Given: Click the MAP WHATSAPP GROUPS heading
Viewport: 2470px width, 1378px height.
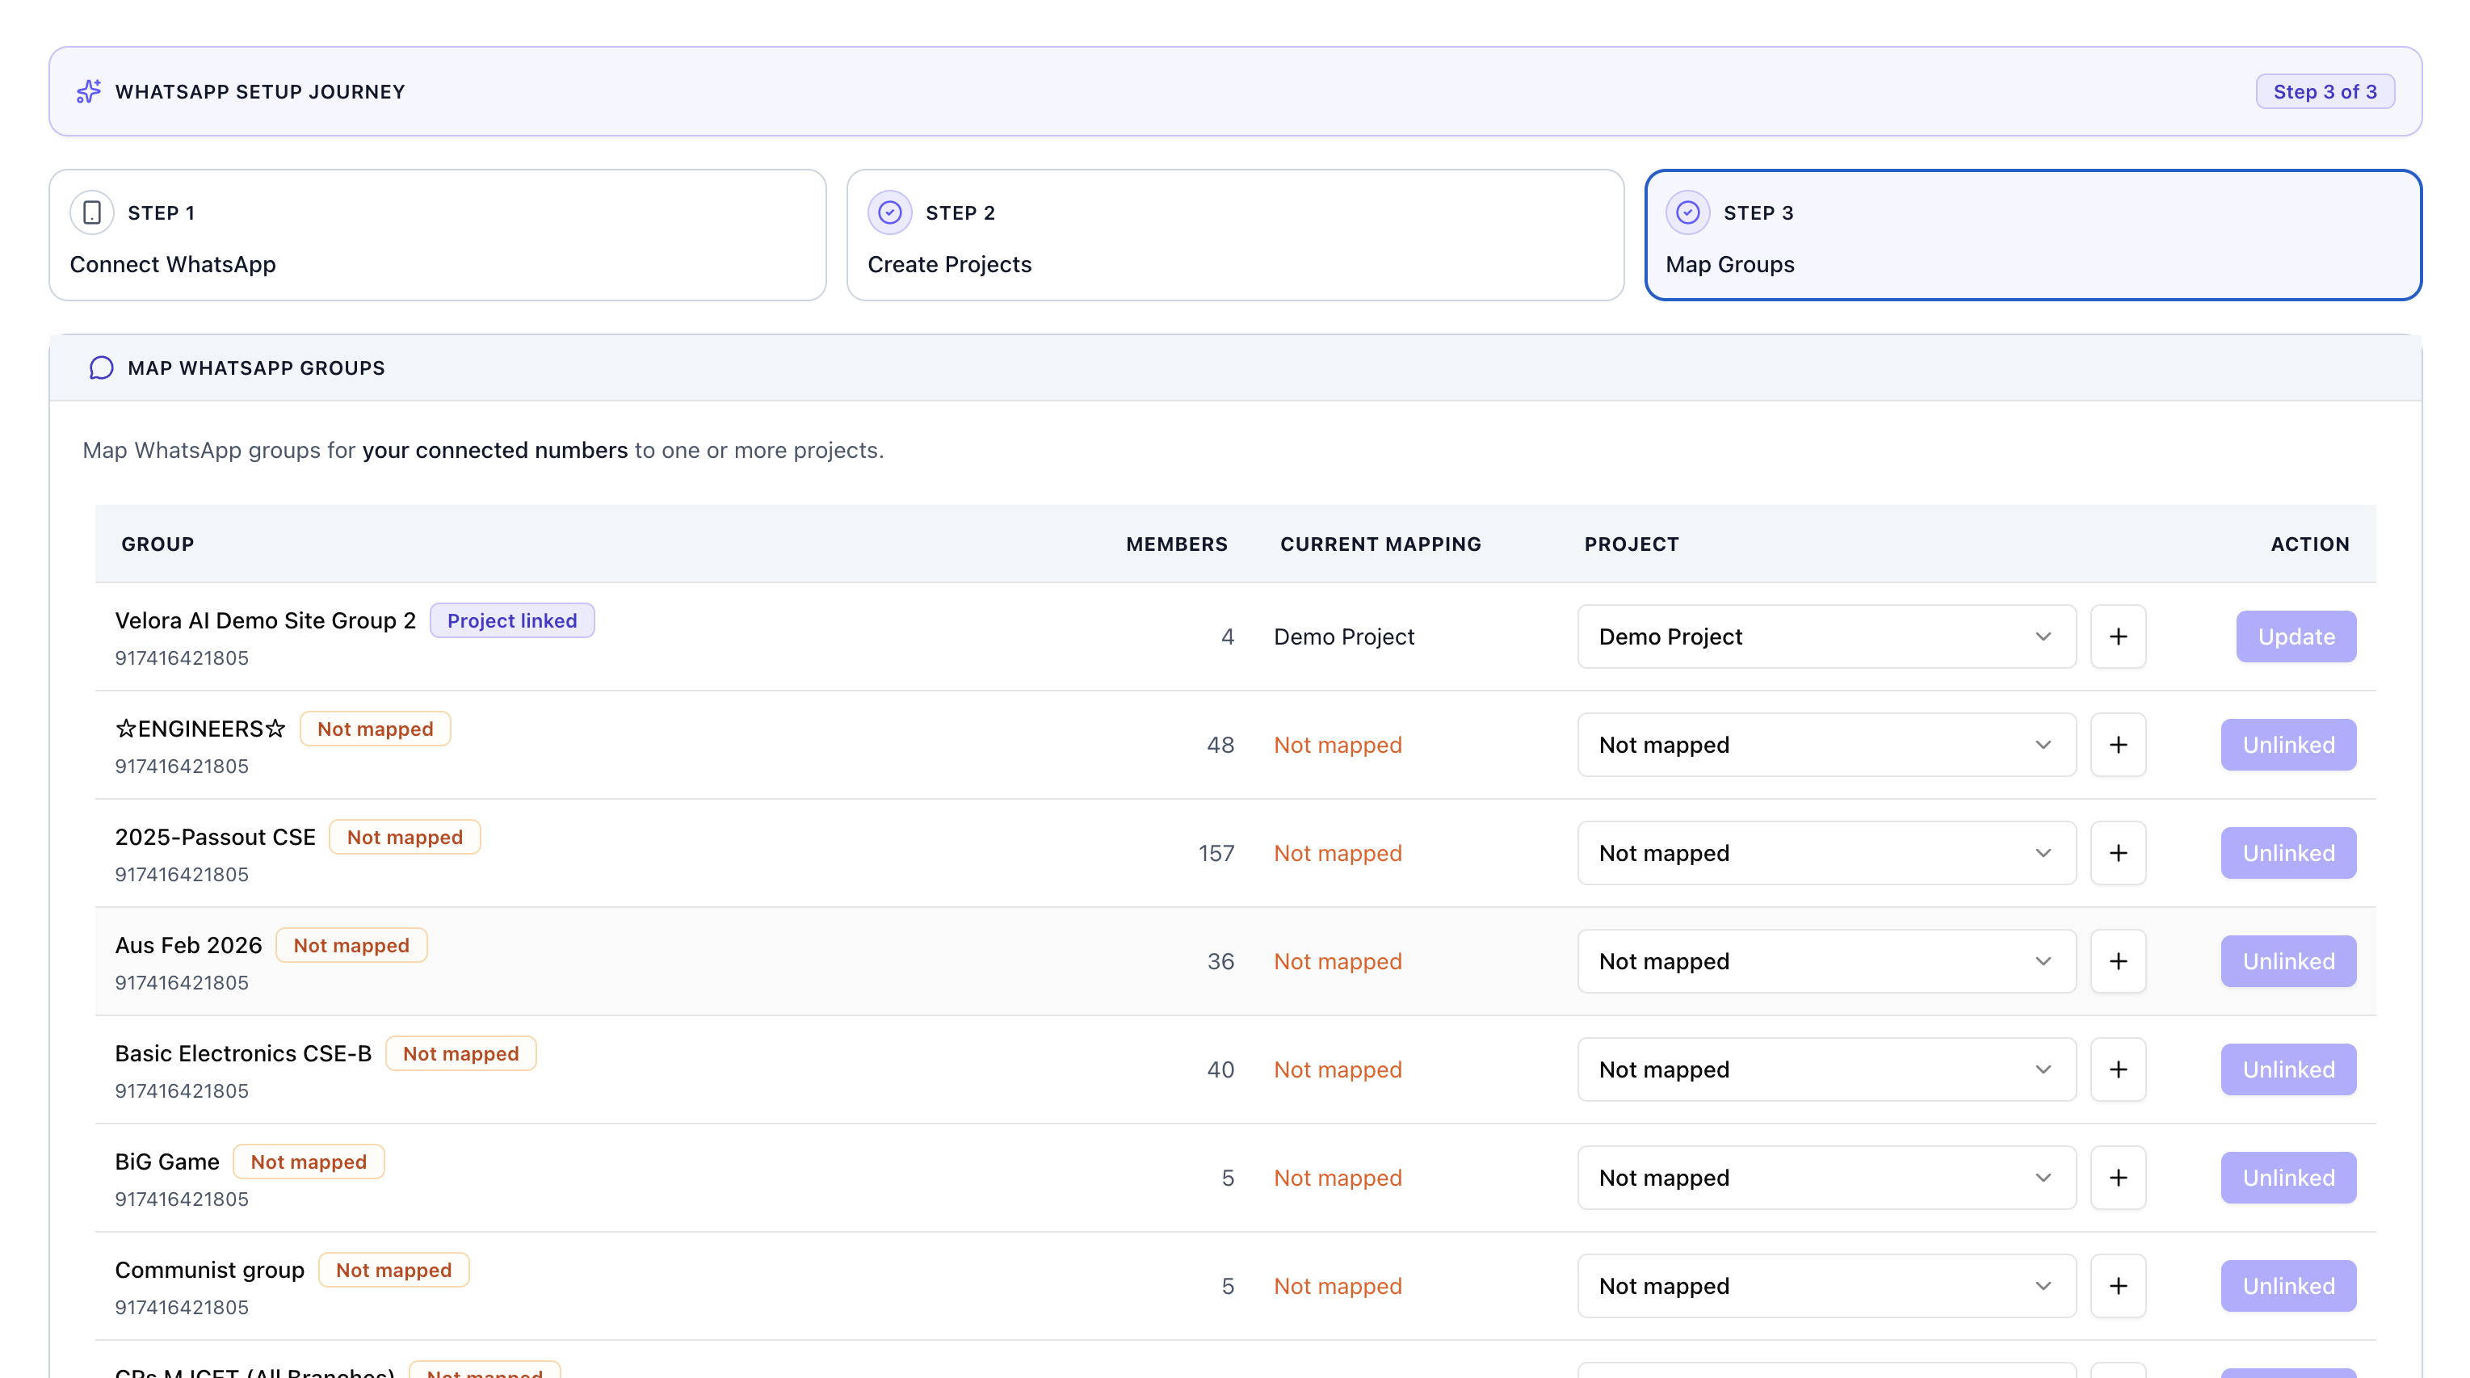Looking at the screenshot, I should click(256, 368).
